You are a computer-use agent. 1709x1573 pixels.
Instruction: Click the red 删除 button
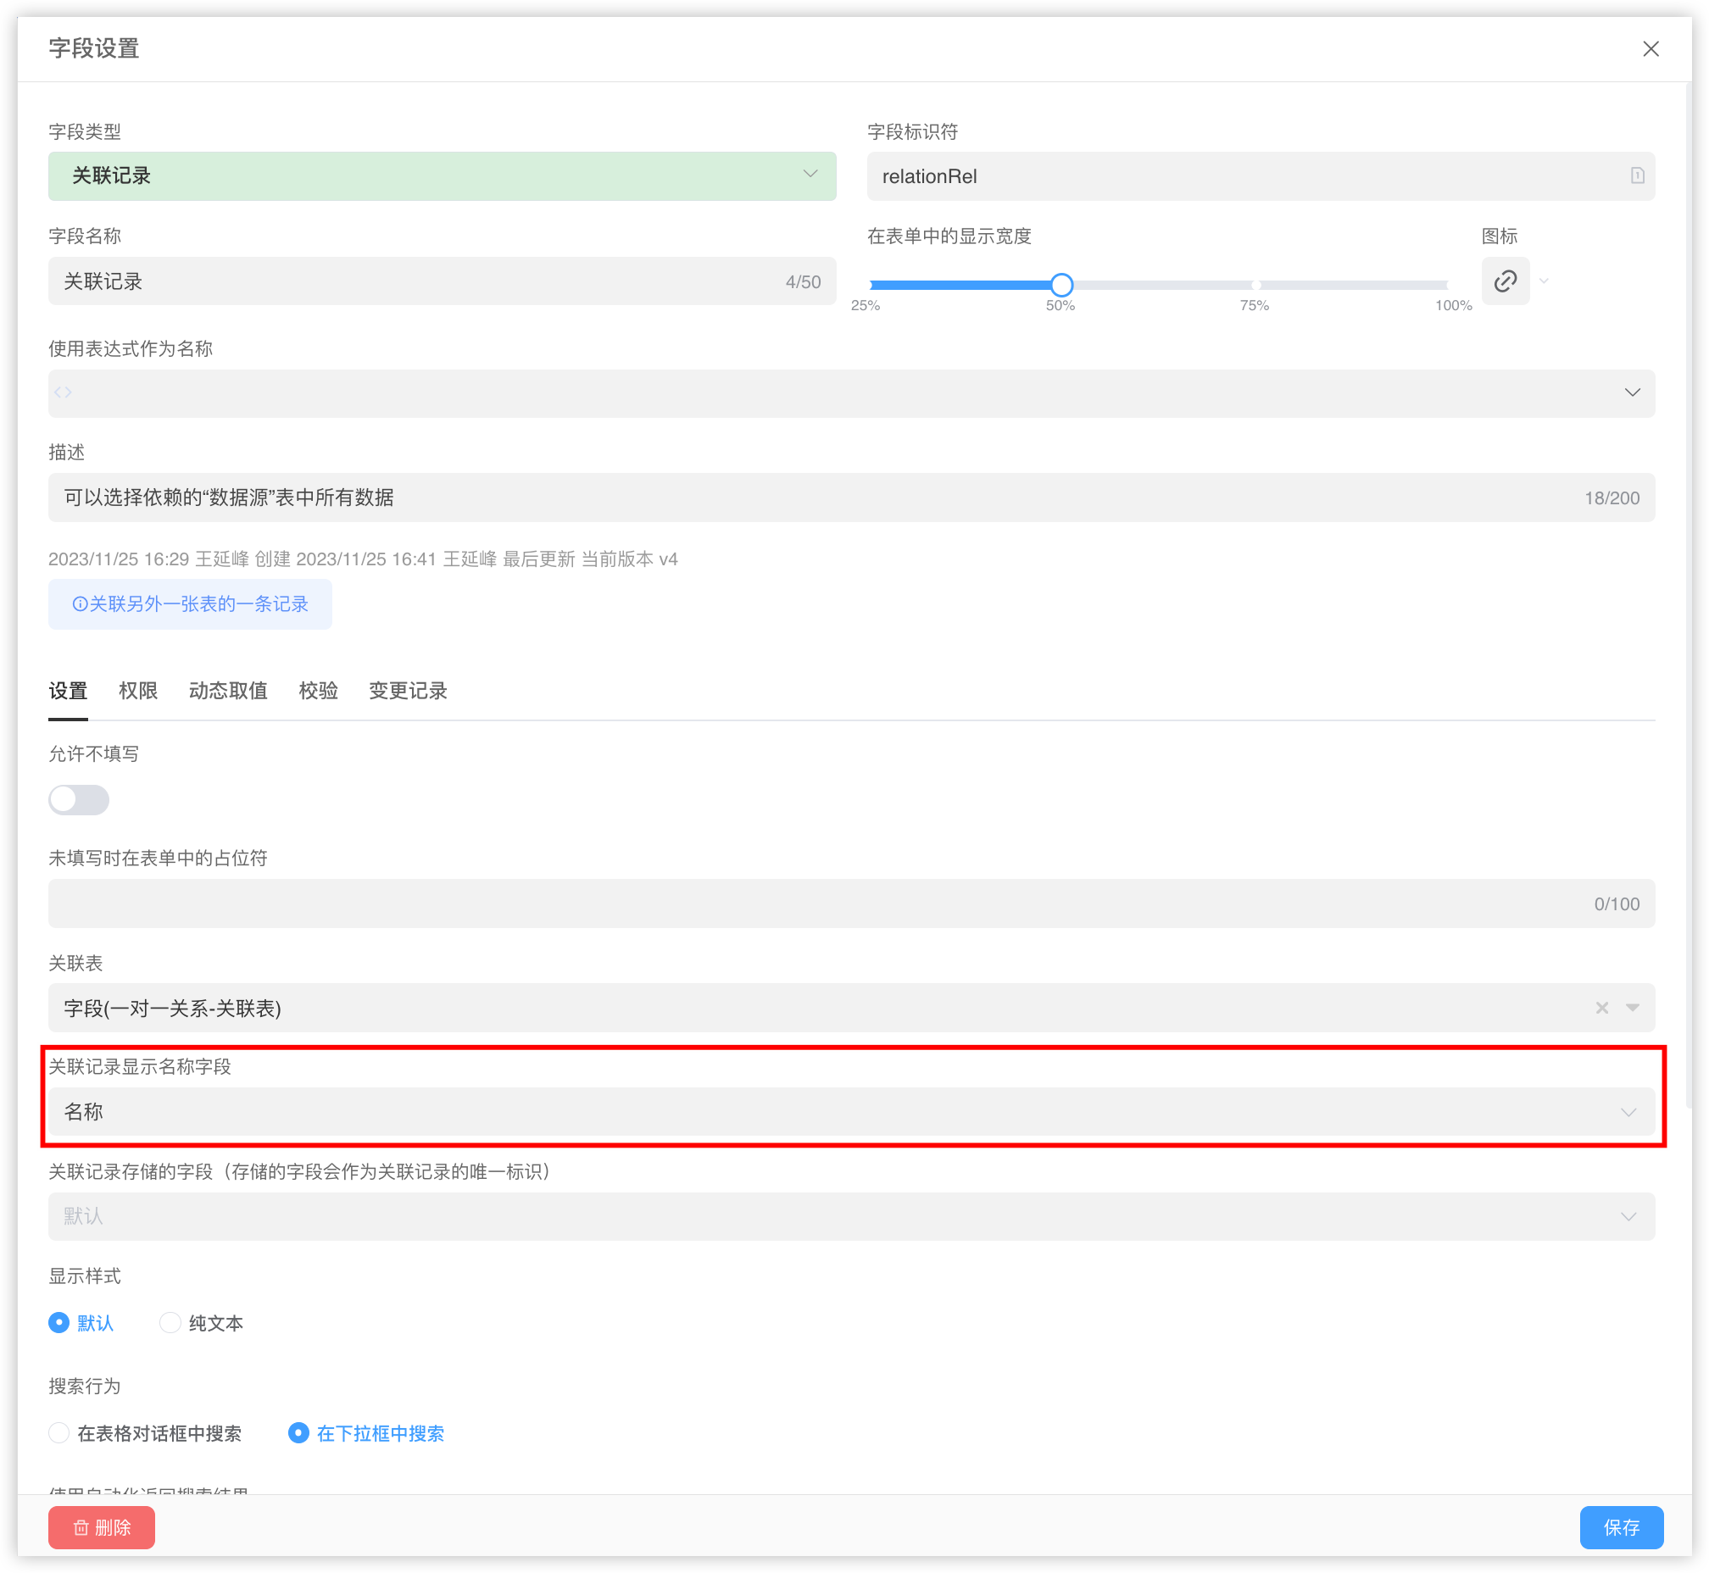(x=102, y=1527)
